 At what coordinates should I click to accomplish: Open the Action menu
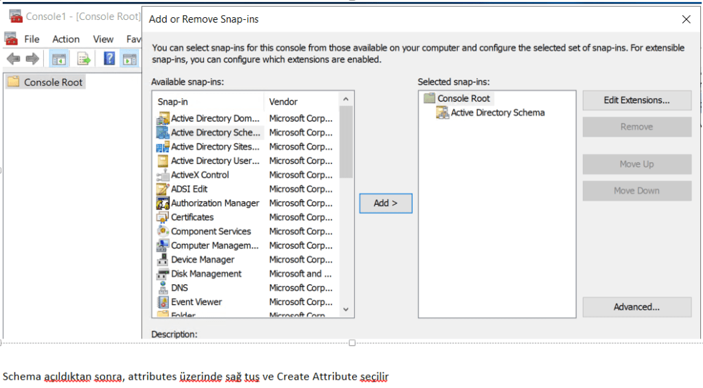click(66, 39)
